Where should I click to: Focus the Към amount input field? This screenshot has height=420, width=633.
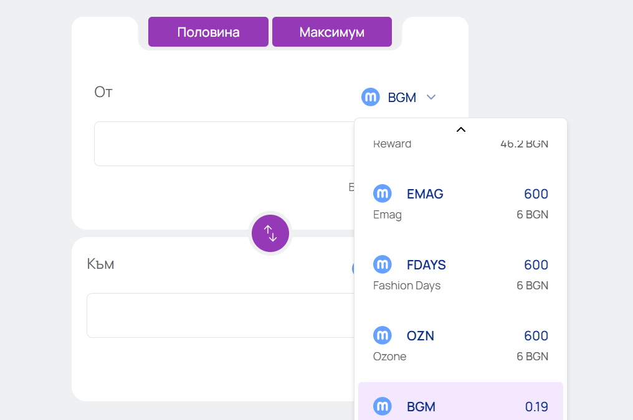(219, 315)
